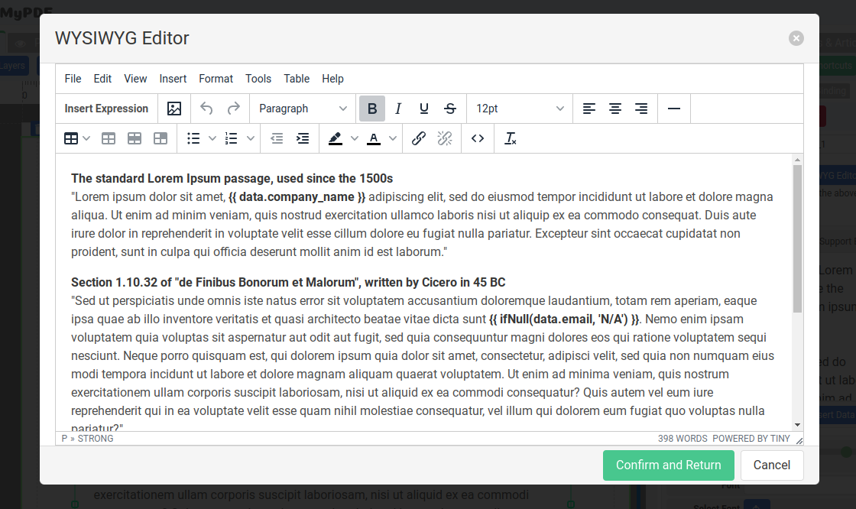
Task: Open the source code view icon
Action: (478, 138)
